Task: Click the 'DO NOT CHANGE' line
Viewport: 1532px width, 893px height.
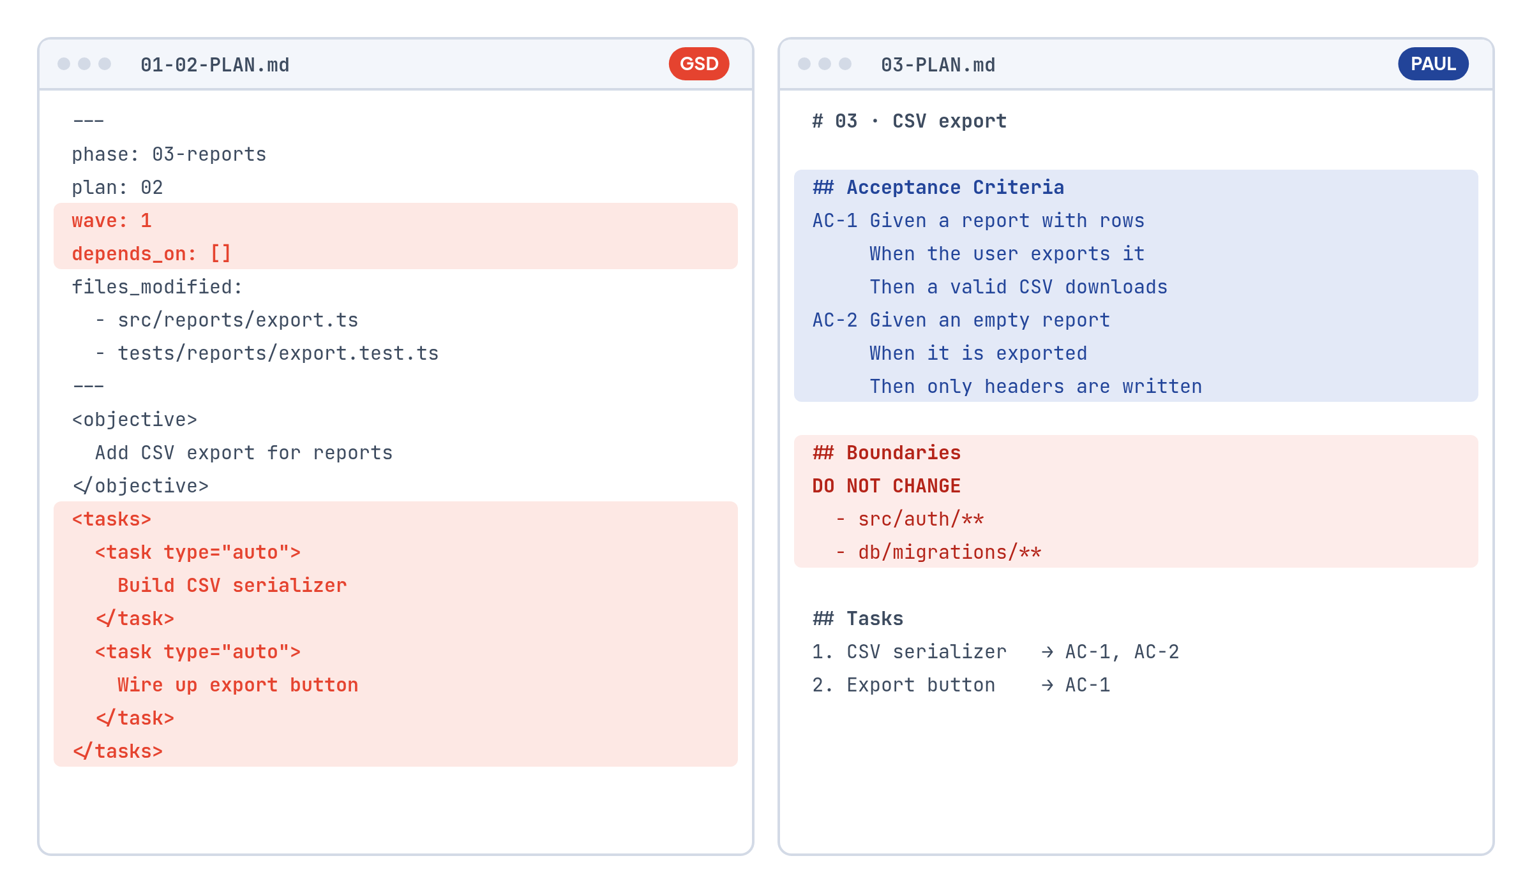Action: coord(887,486)
